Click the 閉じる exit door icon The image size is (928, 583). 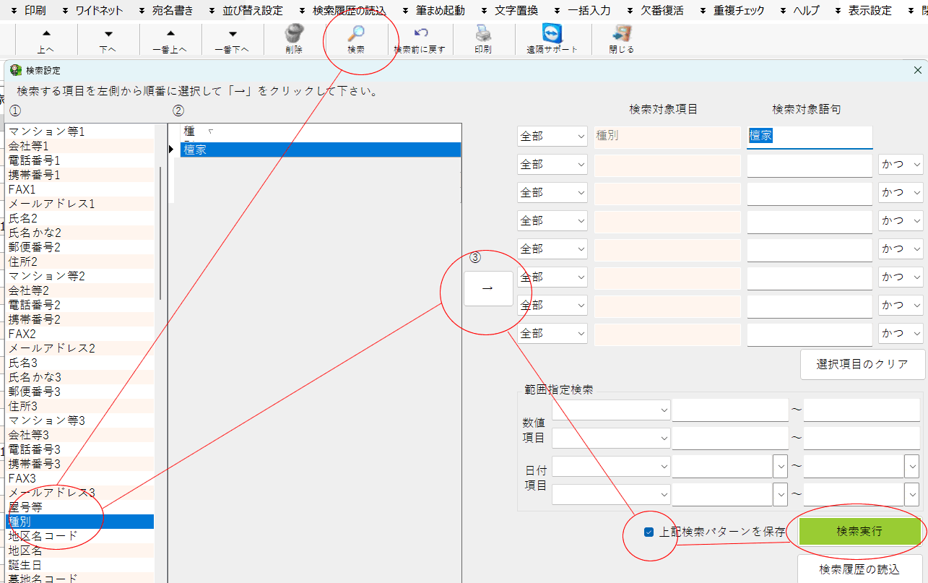coord(621,35)
